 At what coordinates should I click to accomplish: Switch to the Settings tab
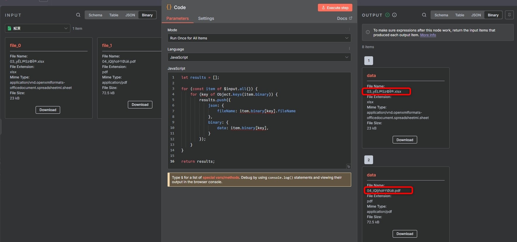tap(206, 18)
